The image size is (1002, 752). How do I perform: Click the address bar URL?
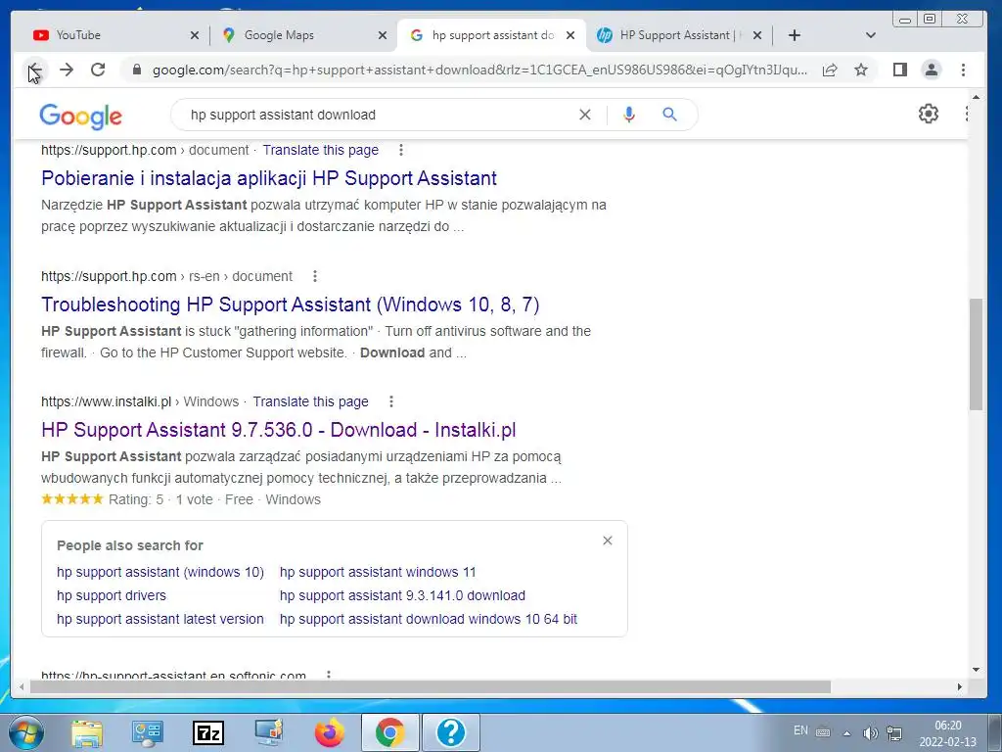[479, 70]
